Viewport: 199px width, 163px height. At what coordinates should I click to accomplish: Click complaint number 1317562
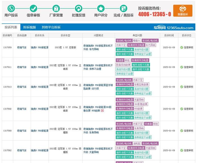7,151
